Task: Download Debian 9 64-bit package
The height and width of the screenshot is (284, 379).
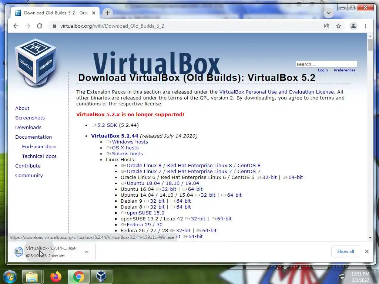Action: click(x=181, y=201)
